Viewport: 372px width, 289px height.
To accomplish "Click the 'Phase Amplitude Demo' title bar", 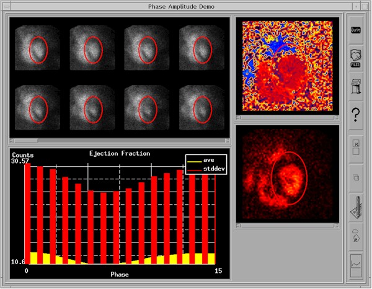I will coord(181,6).
